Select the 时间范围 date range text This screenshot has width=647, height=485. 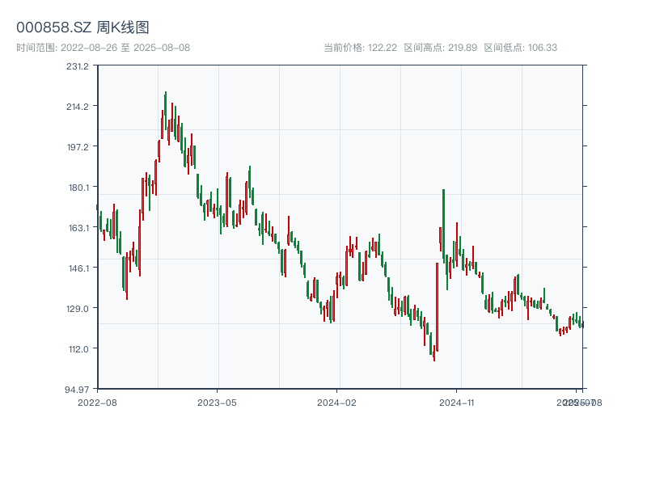click(x=103, y=48)
